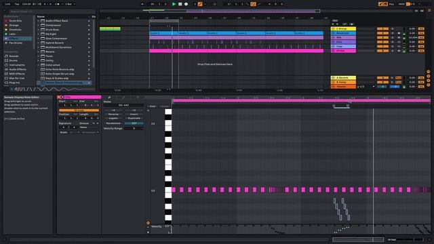Click the preview waveform in browser
434x244 pixels.
tap(54, 89)
